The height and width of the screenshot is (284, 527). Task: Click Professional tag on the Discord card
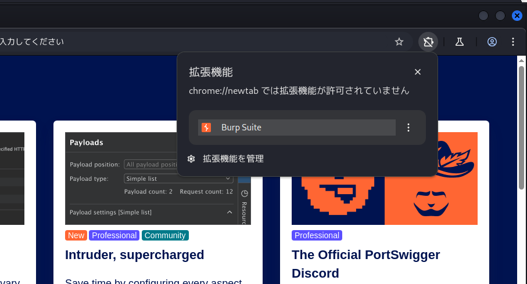pos(317,235)
